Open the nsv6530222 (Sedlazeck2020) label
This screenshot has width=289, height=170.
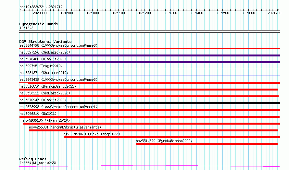tap(45, 93)
